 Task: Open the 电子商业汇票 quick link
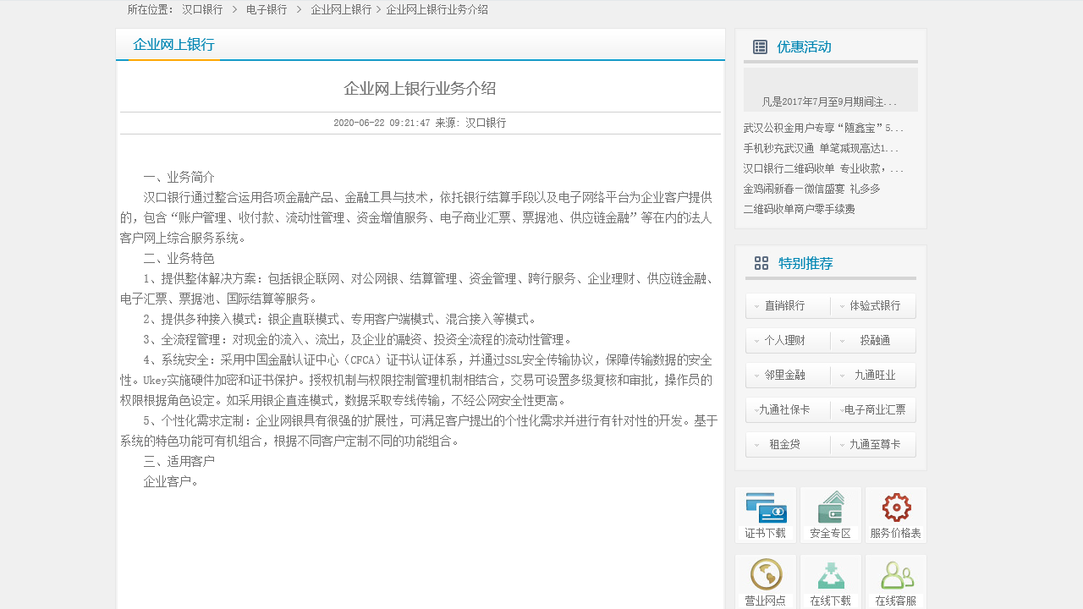(873, 409)
